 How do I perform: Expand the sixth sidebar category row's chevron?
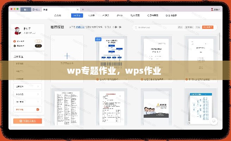(38, 102)
